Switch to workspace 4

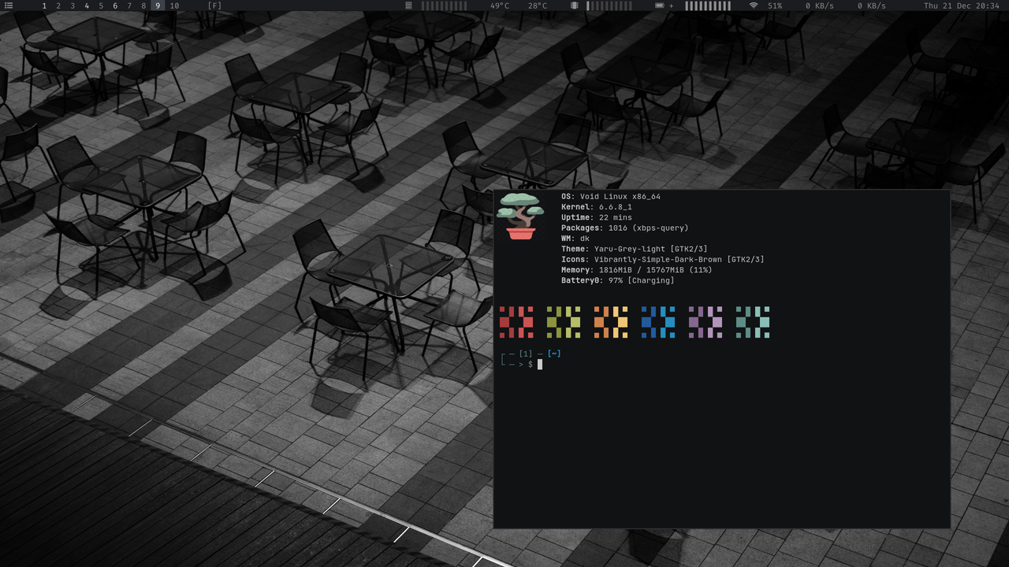[87, 6]
